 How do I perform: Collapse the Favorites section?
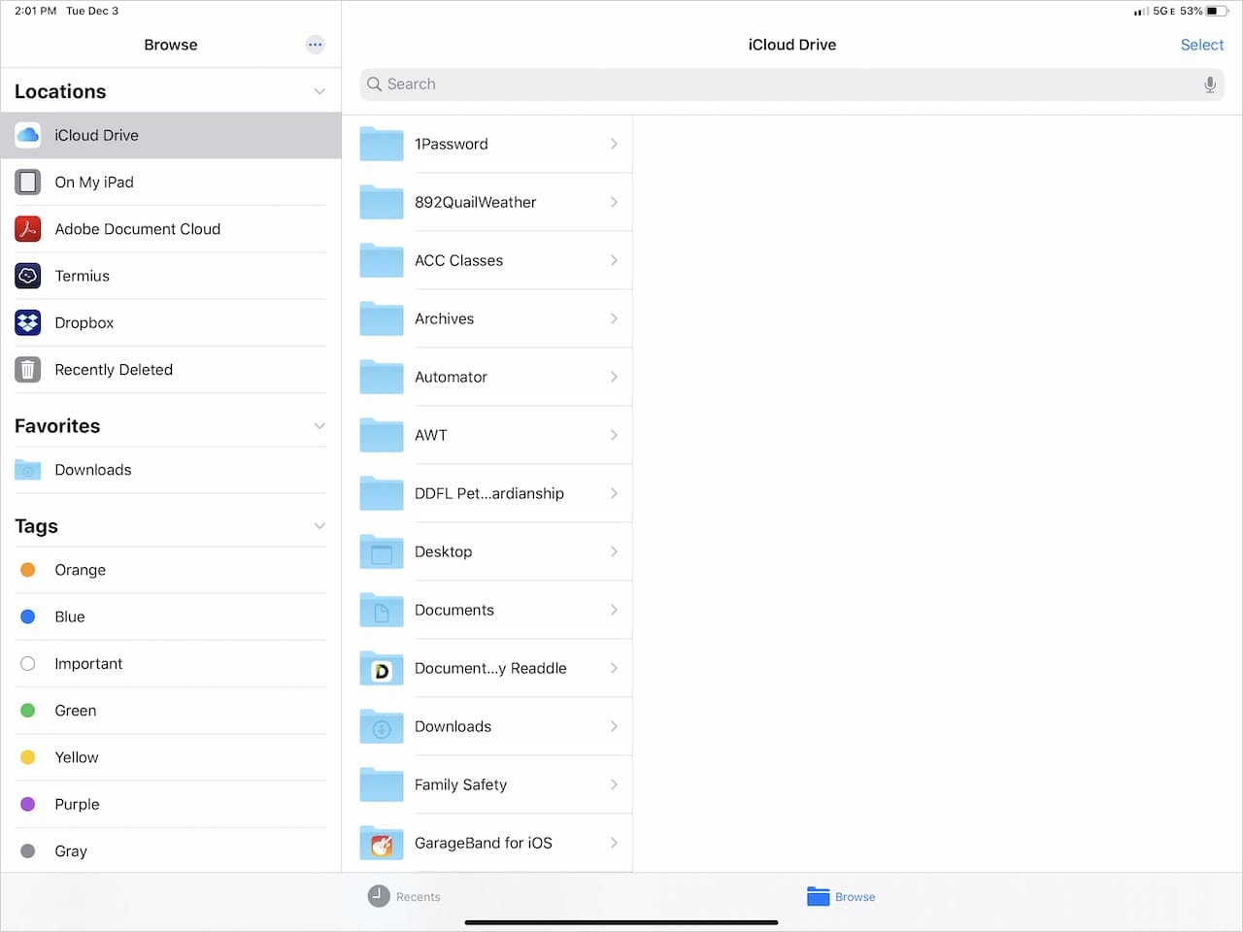[319, 426]
